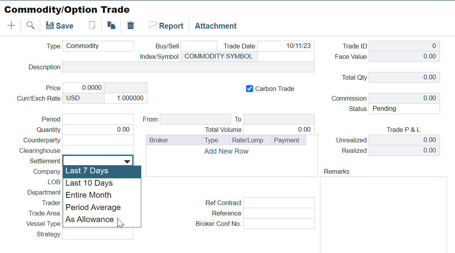Delete the trade with the trash icon
This screenshot has height=253, width=455.
(x=131, y=26)
